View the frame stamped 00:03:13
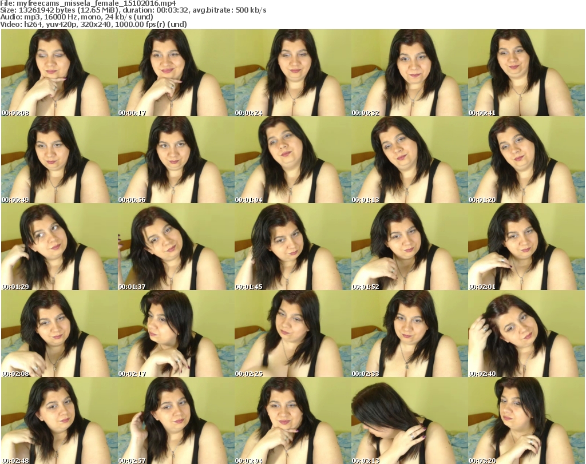The height and width of the screenshot is (464, 586). pos(409,421)
